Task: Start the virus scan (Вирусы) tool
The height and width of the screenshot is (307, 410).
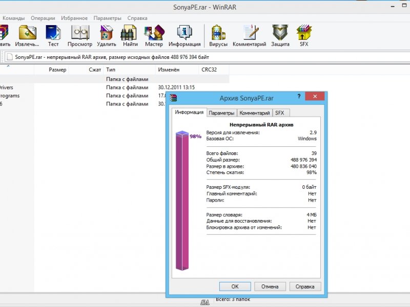Action: pos(218,36)
